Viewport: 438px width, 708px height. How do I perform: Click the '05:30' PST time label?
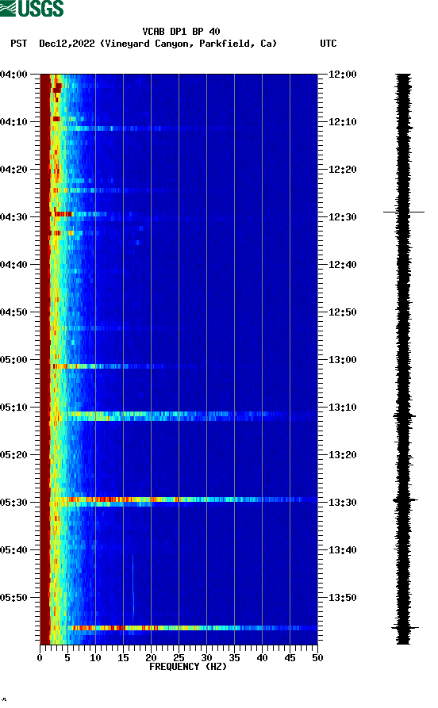[13, 503]
